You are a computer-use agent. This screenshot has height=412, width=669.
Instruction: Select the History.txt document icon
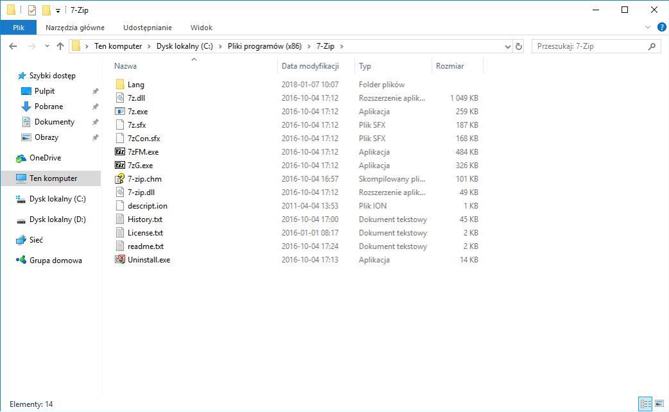coord(120,219)
